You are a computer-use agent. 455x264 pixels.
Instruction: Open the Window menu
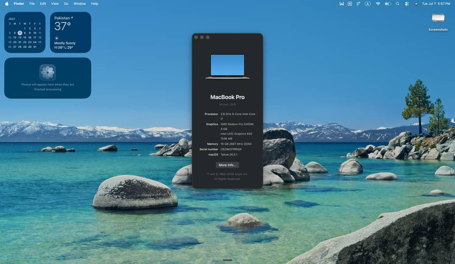point(79,4)
